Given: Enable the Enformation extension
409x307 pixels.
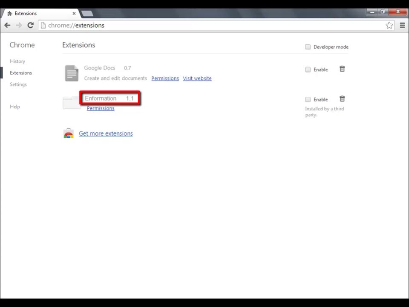Looking at the screenshot, I should [x=308, y=99].
